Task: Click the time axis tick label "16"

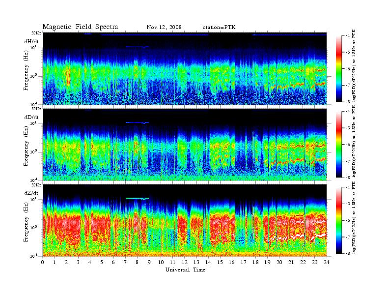Action: (232, 262)
